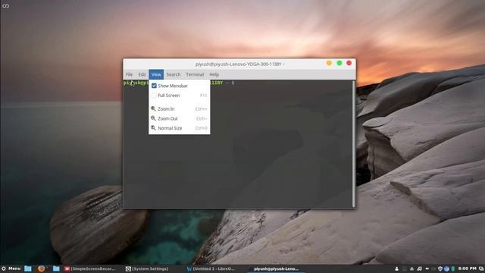
Task: Open the Terminal menu
Action: [195, 74]
